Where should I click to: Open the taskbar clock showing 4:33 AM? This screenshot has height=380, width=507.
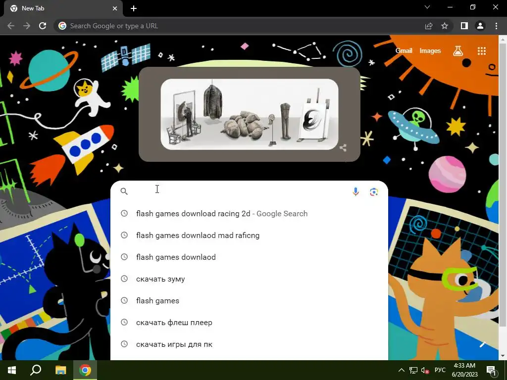point(464,370)
